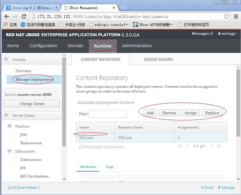Click the sidebar scroll down arrow
This screenshot has width=241, height=195.
click(x=64, y=179)
